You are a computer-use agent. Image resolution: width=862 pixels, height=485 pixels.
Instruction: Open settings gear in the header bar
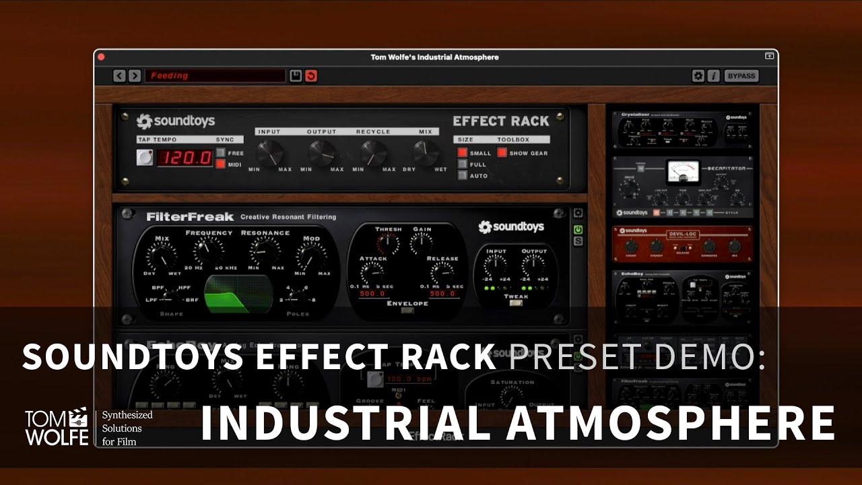point(698,76)
